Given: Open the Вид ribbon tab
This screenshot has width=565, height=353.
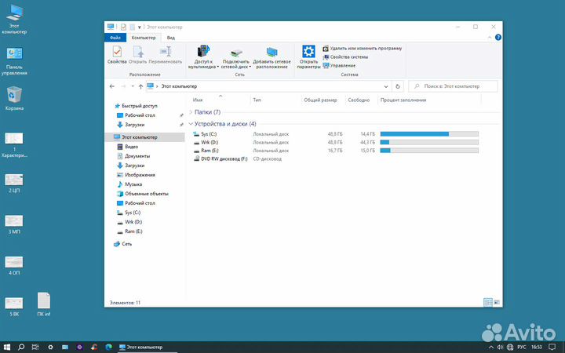Looking at the screenshot, I should tap(170, 37).
